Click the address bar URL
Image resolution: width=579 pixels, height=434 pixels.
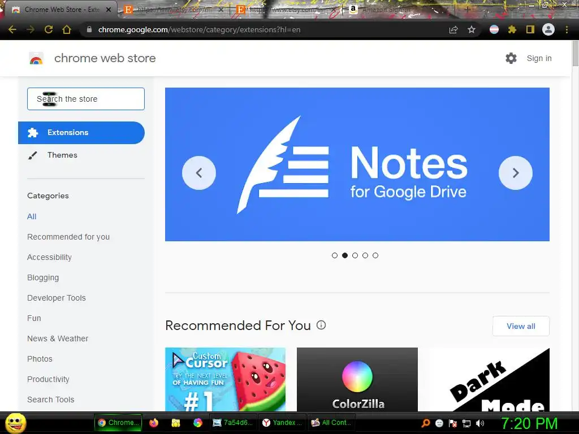[x=199, y=29]
